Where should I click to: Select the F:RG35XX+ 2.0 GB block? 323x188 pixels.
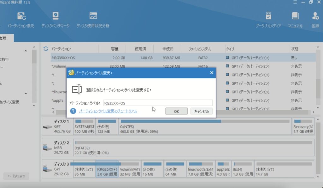[107, 169]
